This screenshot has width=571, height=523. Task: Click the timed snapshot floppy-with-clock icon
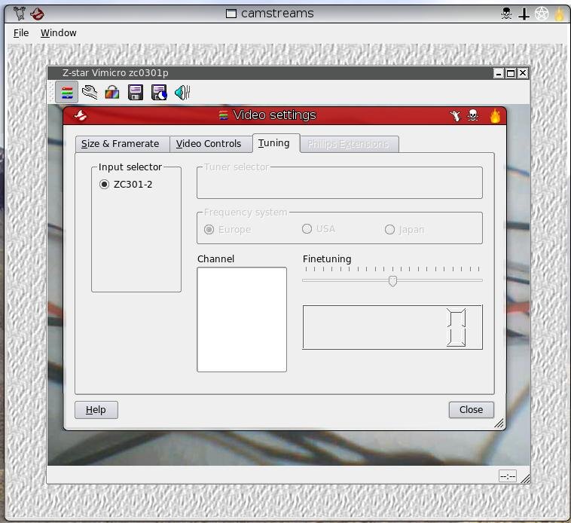[159, 92]
